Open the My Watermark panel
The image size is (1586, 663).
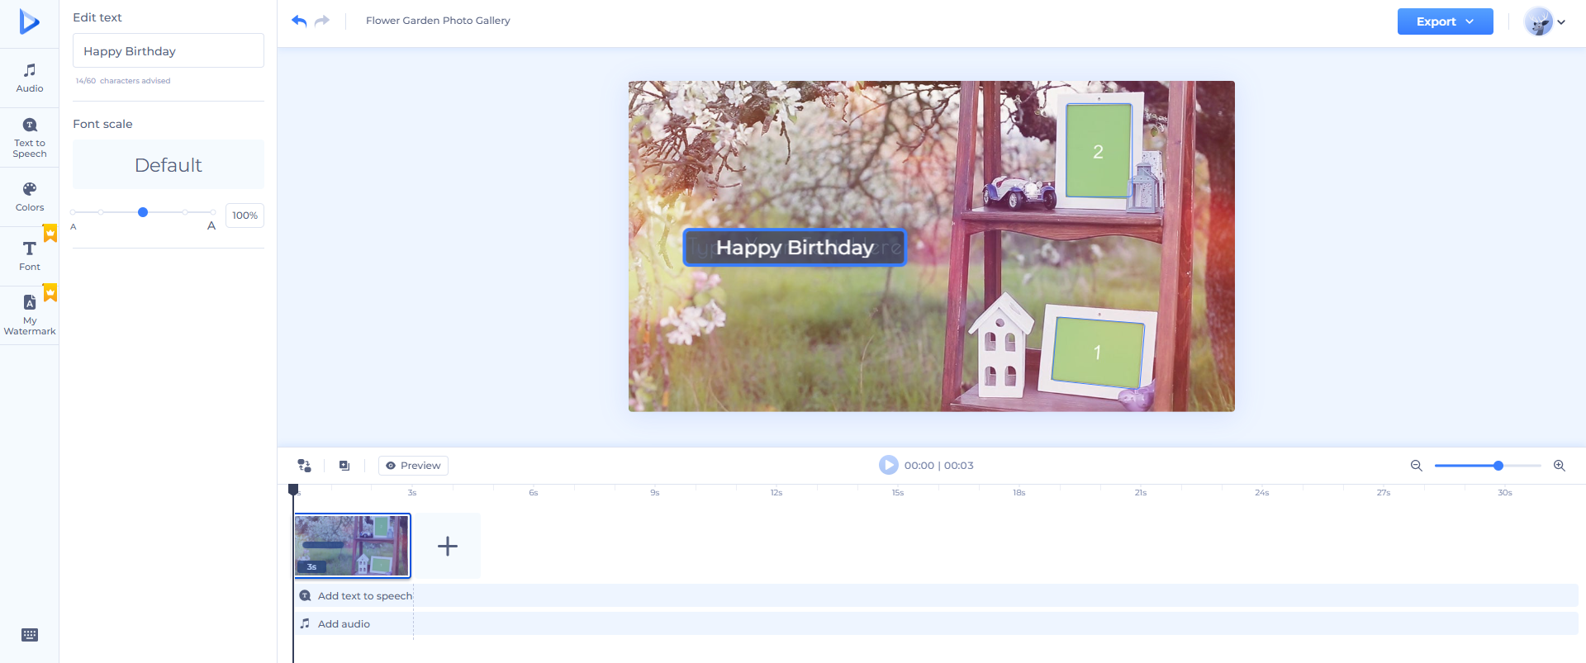click(30, 315)
